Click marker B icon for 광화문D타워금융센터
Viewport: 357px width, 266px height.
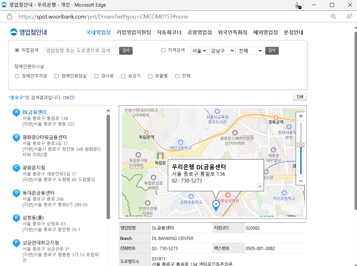click(16, 138)
